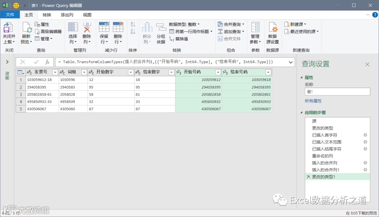Screen dimensions: 379x217
Task: Click cell 103059612-18 in 发票号 column
Action: click(x=42, y=79)
